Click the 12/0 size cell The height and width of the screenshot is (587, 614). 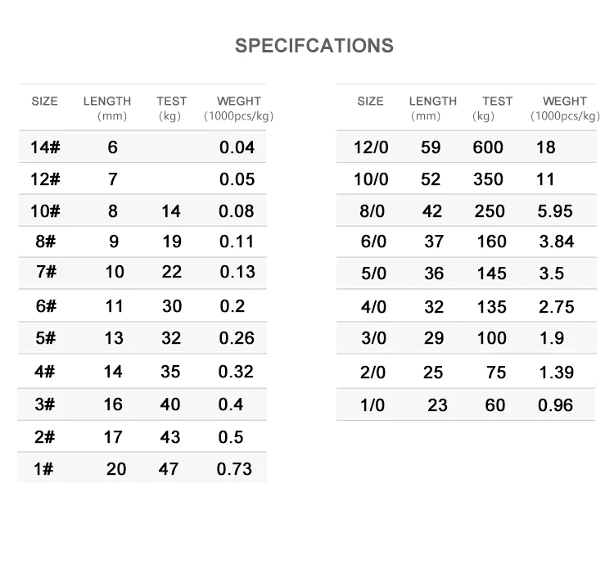[x=370, y=147]
